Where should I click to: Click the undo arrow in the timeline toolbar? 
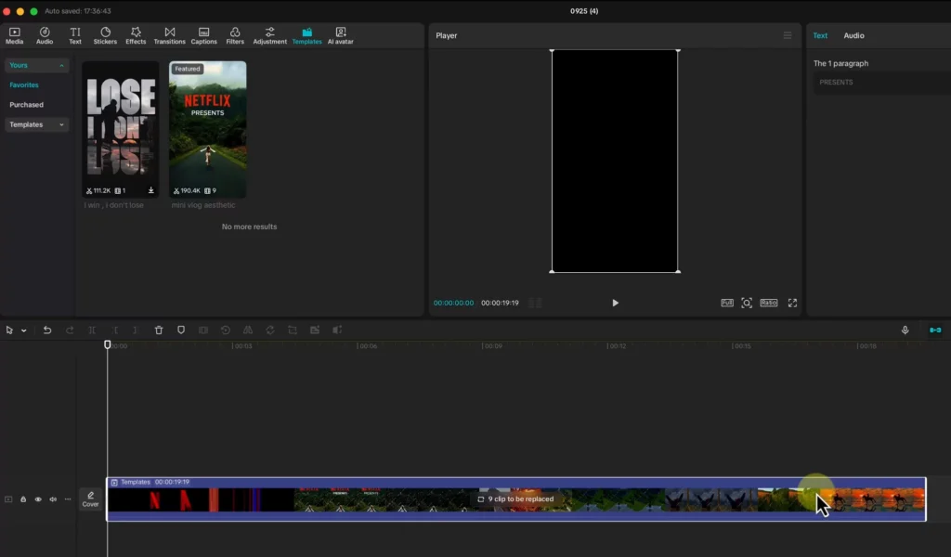click(47, 330)
